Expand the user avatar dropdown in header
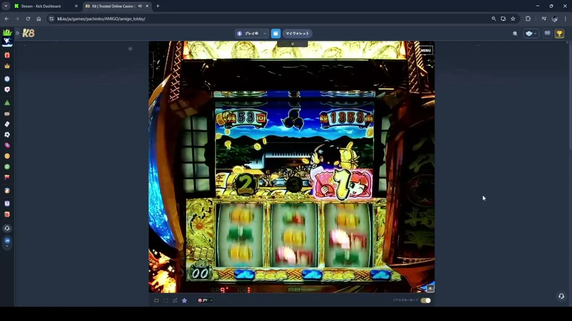572x321 pixels. click(531, 33)
